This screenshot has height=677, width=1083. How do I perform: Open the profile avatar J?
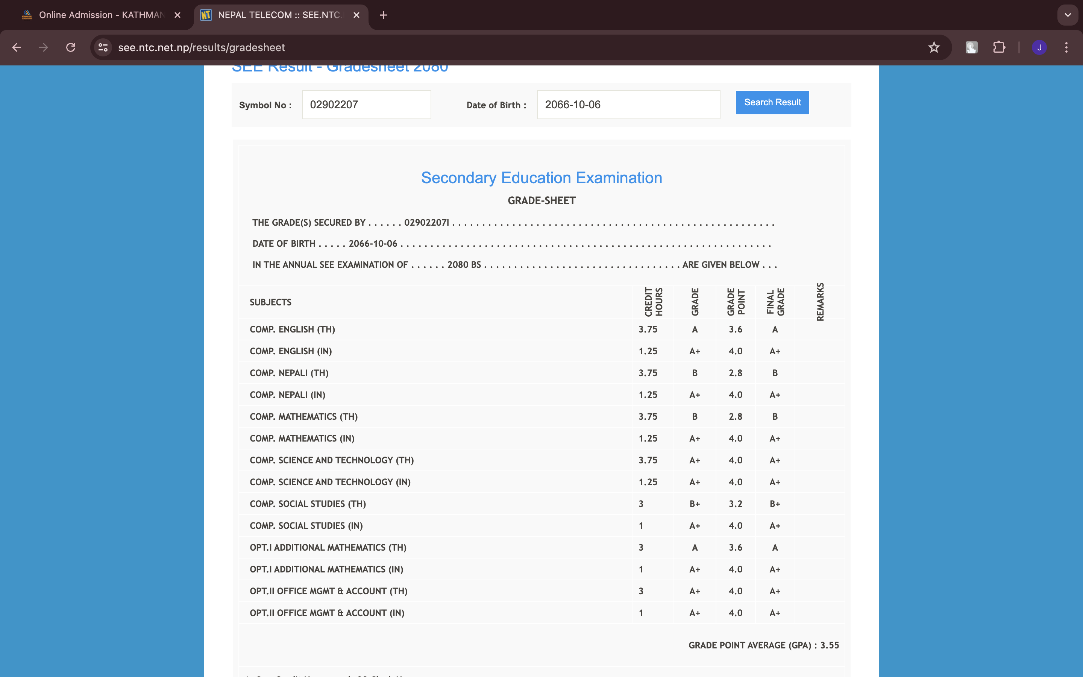pyautogui.click(x=1039, y=47)
